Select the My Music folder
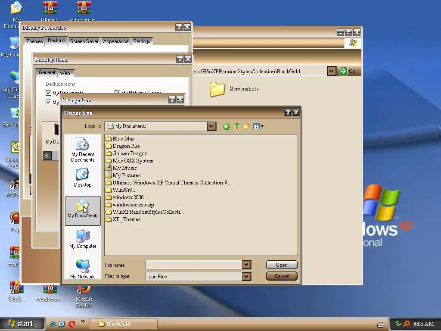Viewport: 441px width, 331px height. tap(121, 168)
